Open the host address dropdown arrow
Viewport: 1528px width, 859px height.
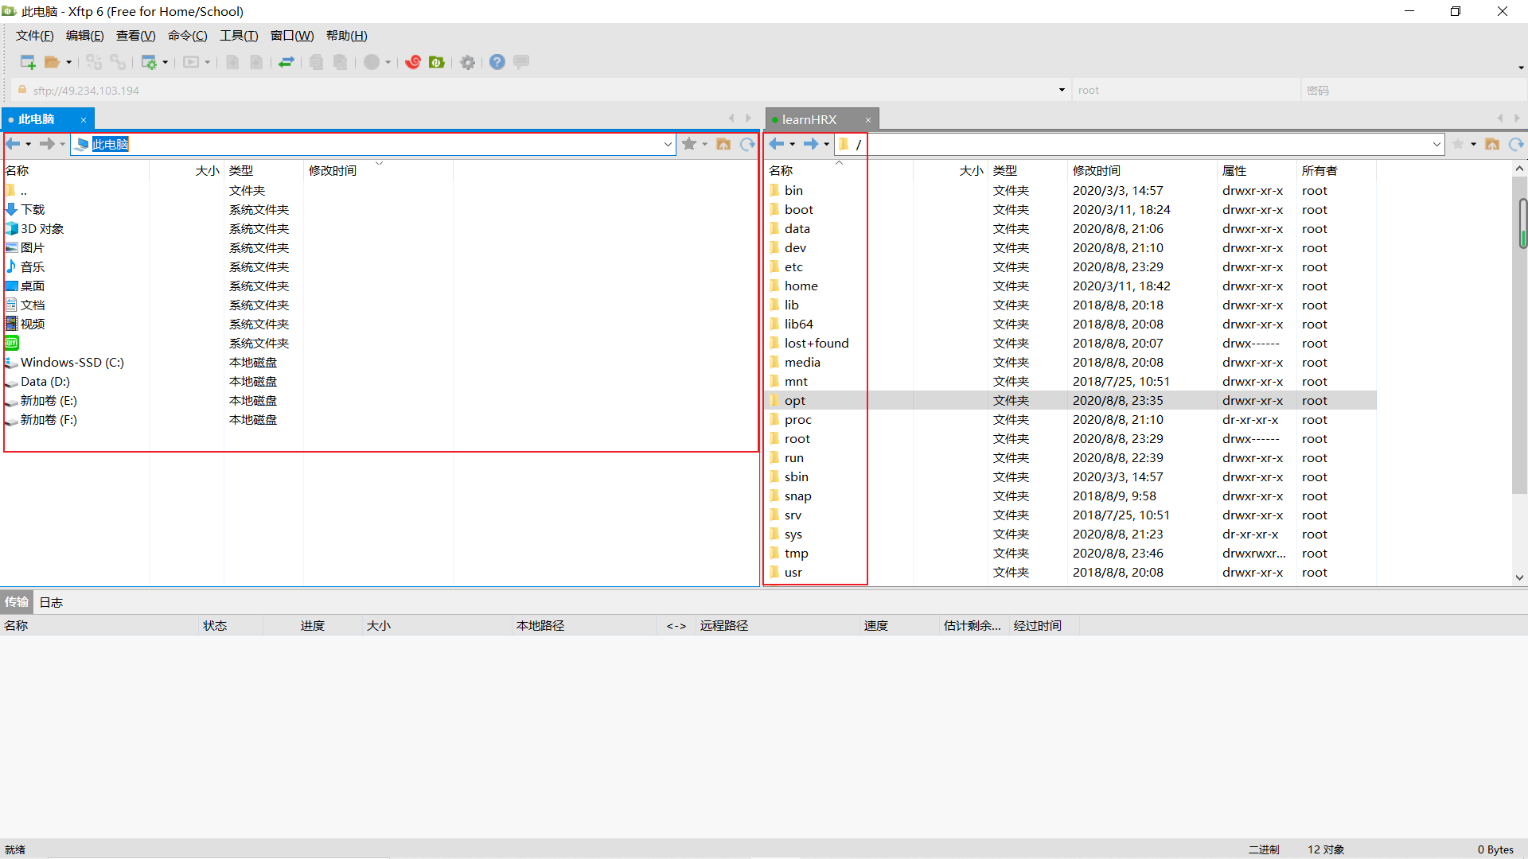[x=1062, y=90]
